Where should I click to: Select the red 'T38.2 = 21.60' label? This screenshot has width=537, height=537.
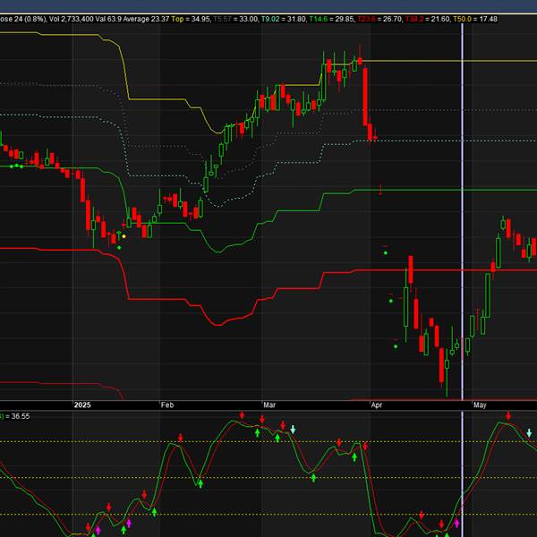[428, 19]
